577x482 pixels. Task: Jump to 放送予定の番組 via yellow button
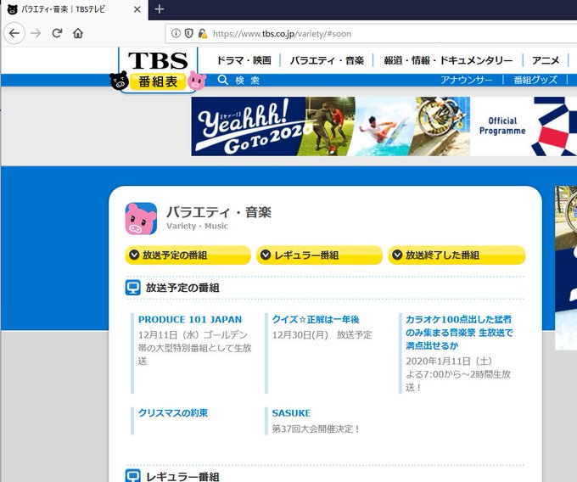coord(188,255)
